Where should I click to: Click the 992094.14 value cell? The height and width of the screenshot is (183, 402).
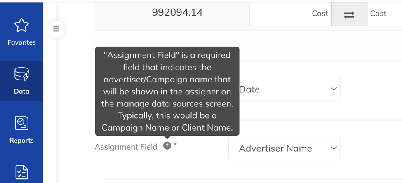[x=177, y=12]
